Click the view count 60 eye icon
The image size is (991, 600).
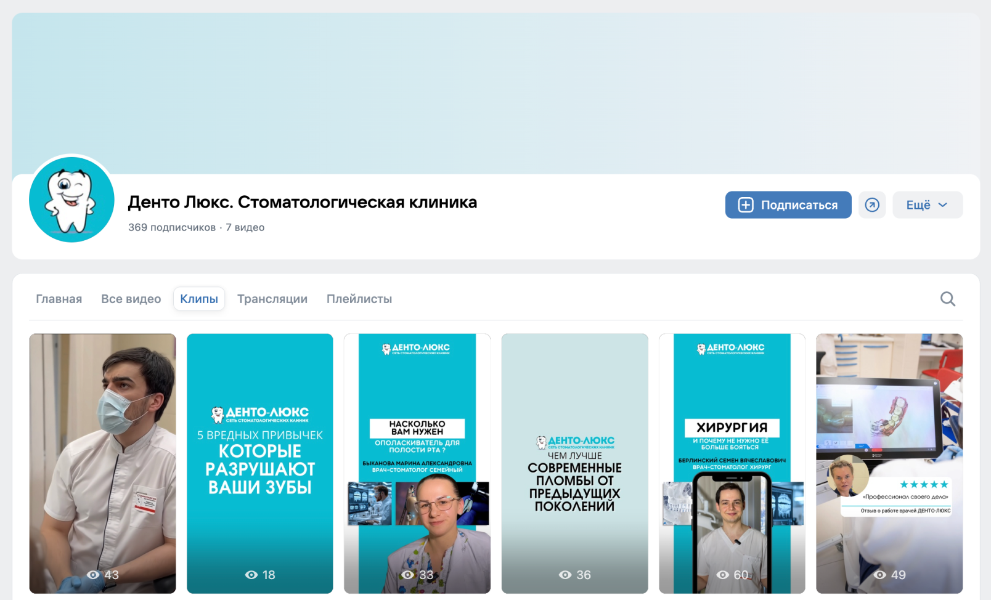click(723, 575)
